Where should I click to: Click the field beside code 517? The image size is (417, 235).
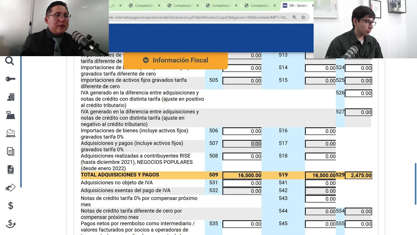point(321,144)
